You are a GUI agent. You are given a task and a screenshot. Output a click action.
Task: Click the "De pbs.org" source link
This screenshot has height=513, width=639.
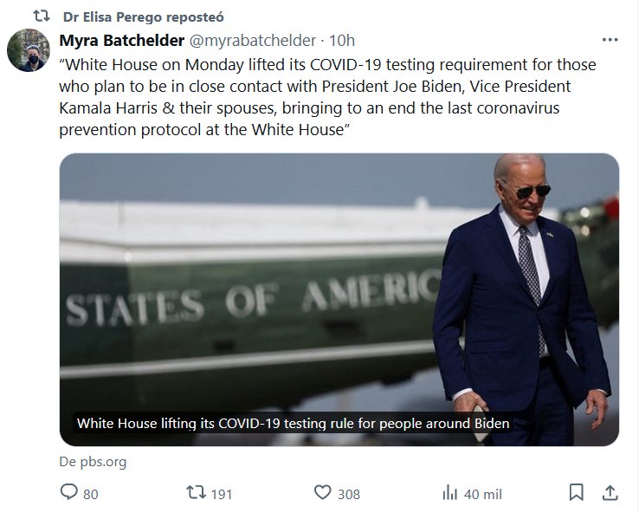pyautogui.click(x=93, y=462)
